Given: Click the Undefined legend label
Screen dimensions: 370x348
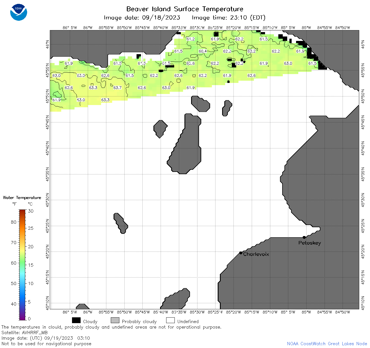Looking at the screenshot, I should pyautogui.click(x=188, y=321).
